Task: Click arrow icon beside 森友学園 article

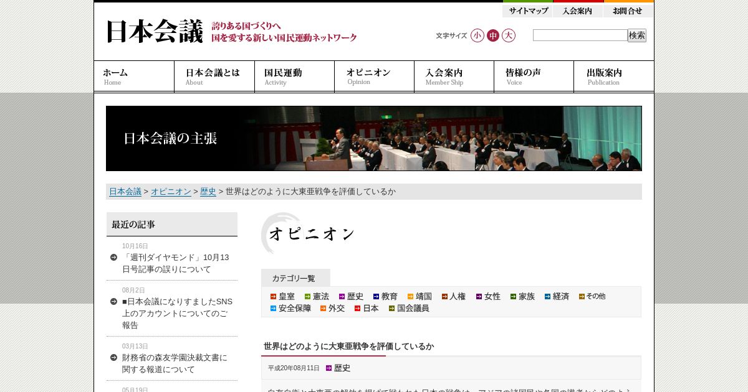Action: [113, 358]
